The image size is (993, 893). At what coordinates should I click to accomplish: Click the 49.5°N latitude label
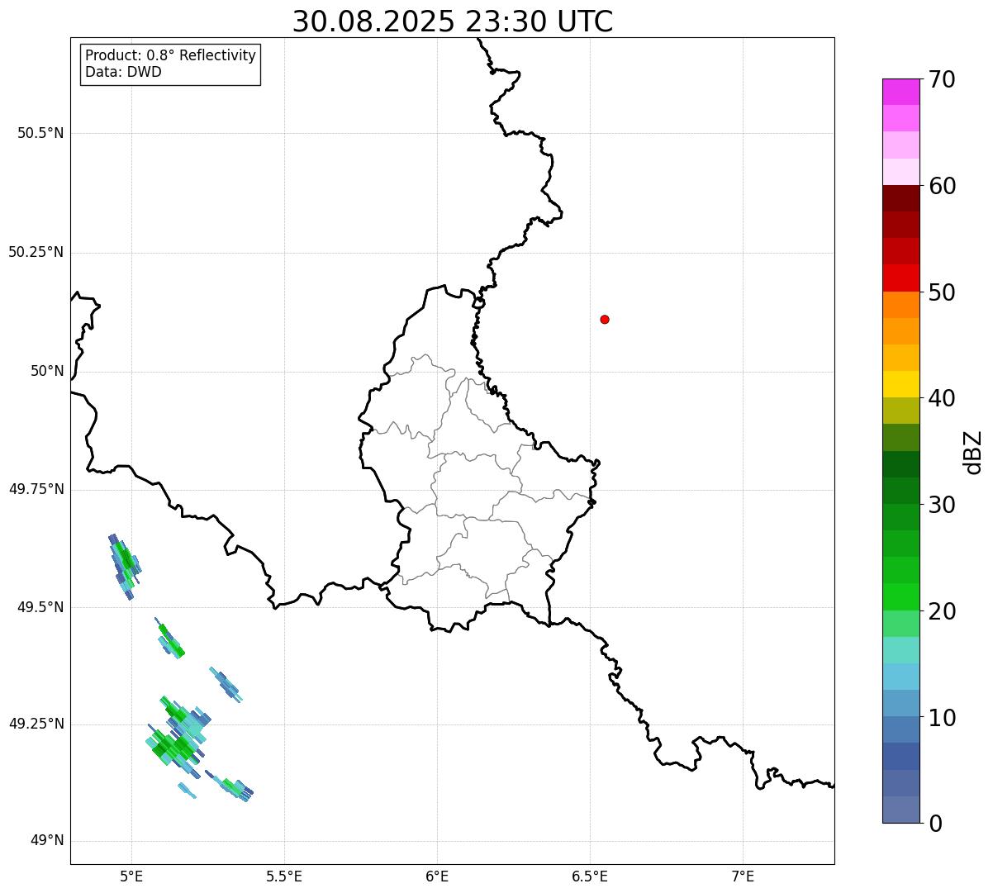point(40,607)
